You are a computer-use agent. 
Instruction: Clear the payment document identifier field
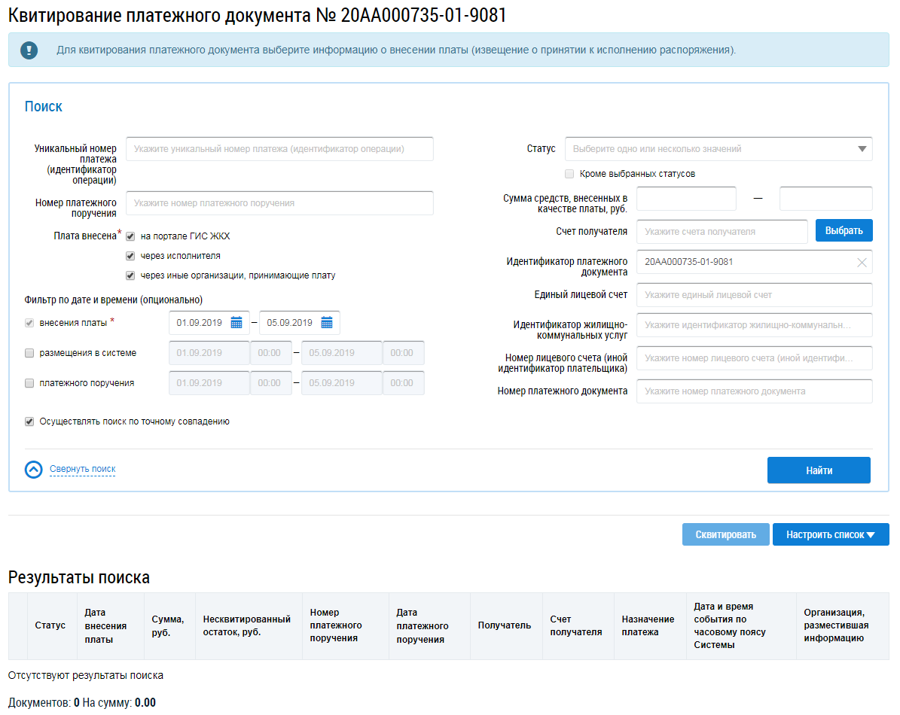pos(862,263)
